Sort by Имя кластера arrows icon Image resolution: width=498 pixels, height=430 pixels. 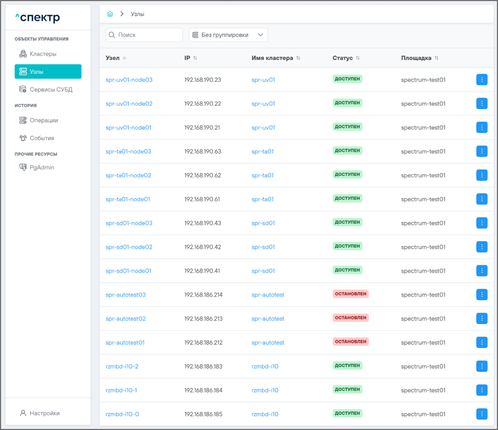(x=298, y=58)
